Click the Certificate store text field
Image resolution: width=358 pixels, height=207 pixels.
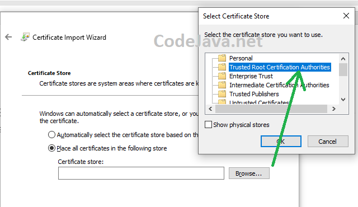point(141,173)
